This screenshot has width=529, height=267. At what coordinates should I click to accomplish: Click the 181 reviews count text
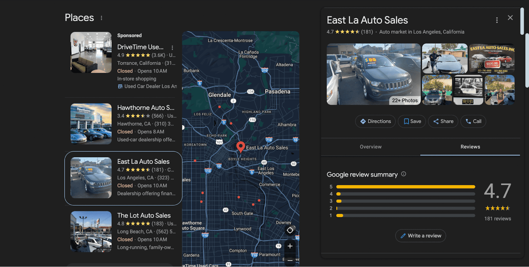click(498, 218)
